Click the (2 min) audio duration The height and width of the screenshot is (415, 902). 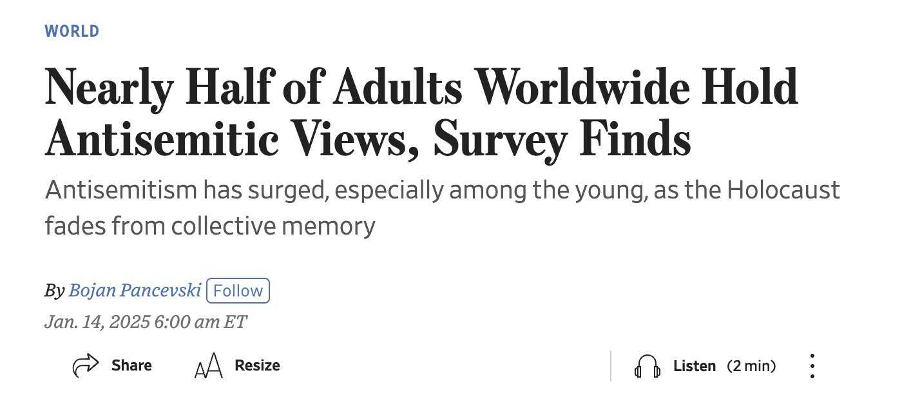click(751, 366)
